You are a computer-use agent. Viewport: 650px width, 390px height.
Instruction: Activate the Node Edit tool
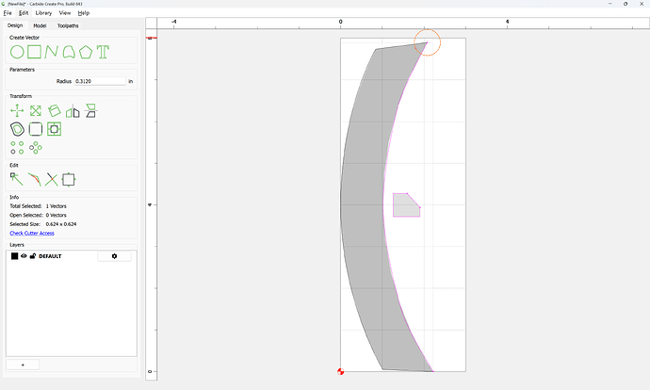[x=17, y=179]
